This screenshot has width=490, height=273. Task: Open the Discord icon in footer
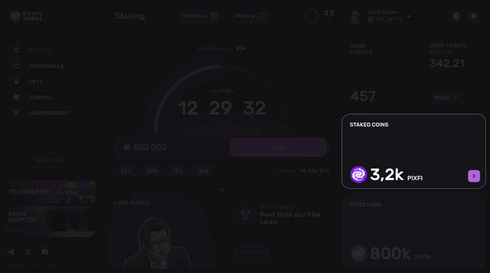(x=45, y=252)
